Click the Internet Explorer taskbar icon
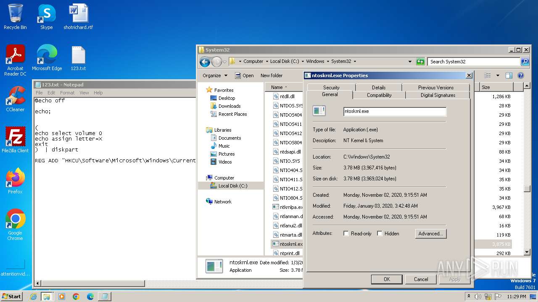Image resolution: width=538 pixels, height=302 pixels. (x=34, y=297)
